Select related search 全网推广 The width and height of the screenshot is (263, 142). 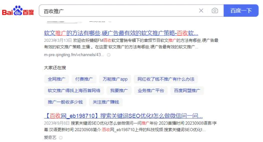pyautogui.click(x=56, y=79)
